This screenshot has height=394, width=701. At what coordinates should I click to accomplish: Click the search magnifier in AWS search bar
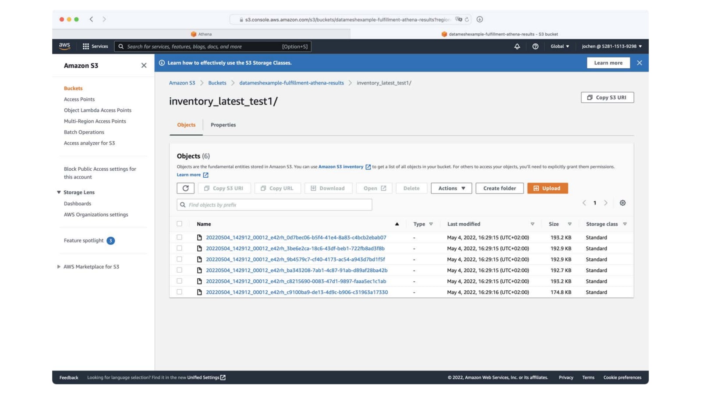[121, 46]
